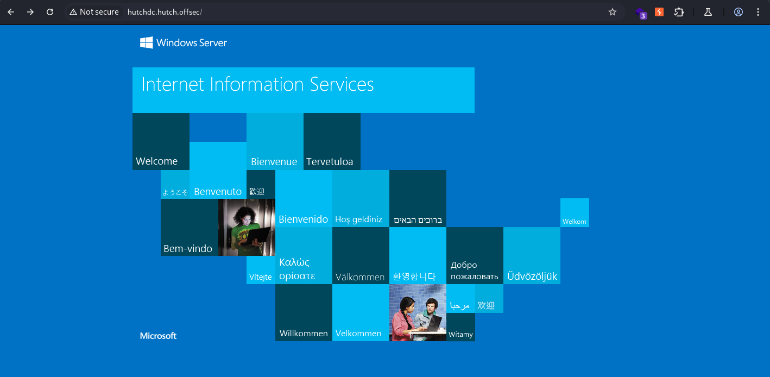The image size is (770, 377).
Task: Click the "Welcome" tile
Action: pyautogui.click(x=161, y=141)
